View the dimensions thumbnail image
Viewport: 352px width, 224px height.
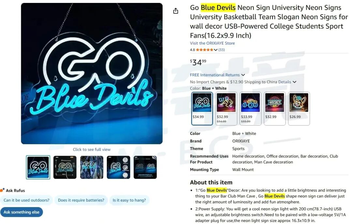point(65,167)
